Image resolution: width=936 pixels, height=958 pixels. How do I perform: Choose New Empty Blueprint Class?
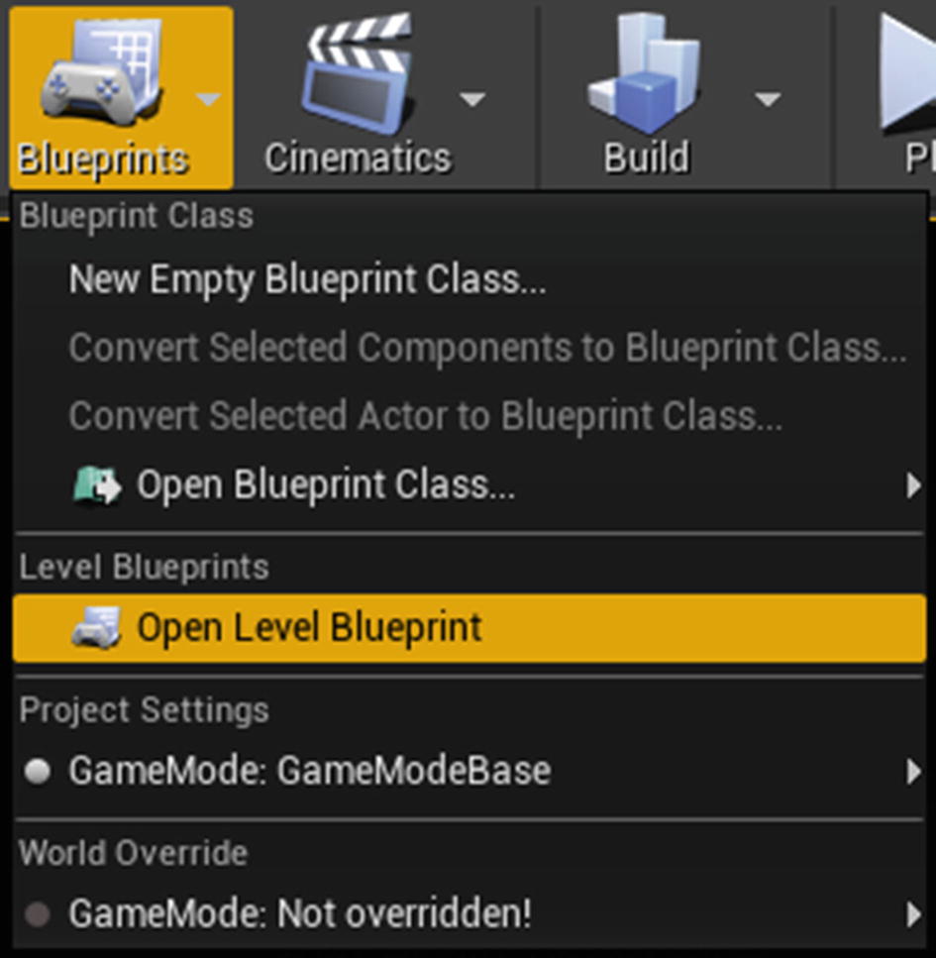(307, 279)
